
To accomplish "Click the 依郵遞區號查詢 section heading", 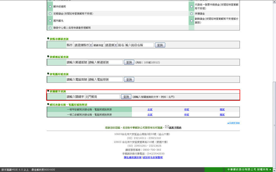I will pyautogui.click(x=59, y=57).
